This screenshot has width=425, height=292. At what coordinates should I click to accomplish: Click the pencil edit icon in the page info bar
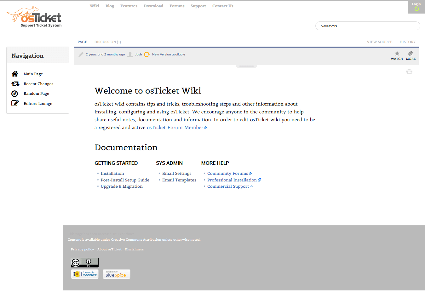pos(81,54)
